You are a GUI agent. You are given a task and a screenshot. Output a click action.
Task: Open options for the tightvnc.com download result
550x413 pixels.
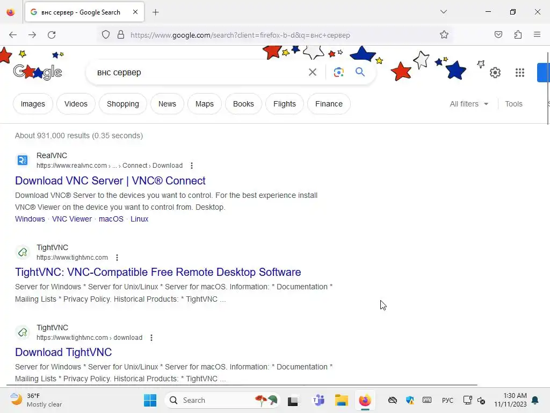tap(151, 338)
